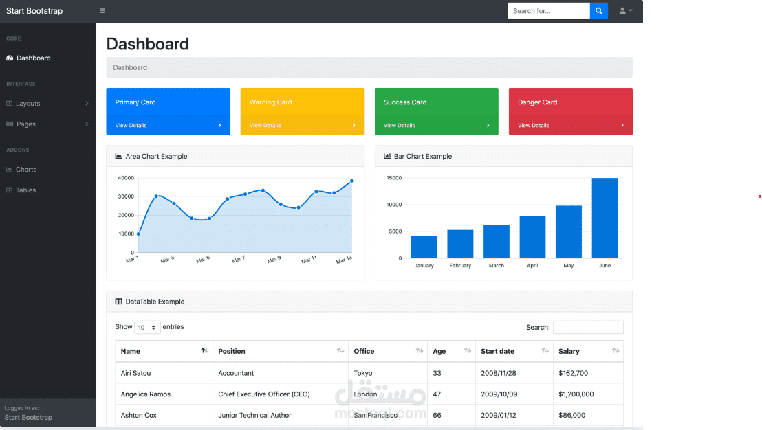Click the 'Logged in as: Start Bootstrap' footer
The image size is (762, 430).
pyautogui.click(x=47, y=413)
